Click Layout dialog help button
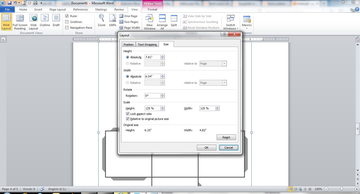 [x=224, y=34]
